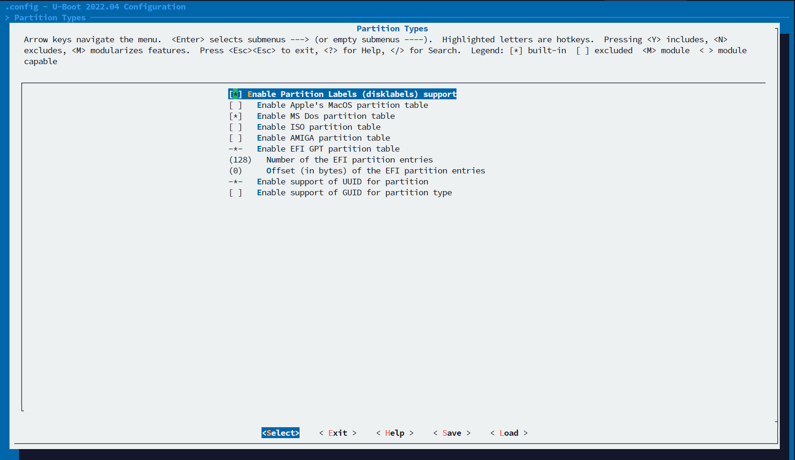The width and height of the screenshot is (795, 460).
Task: Click Enable AMIGA partition table label
Action: (323, 138)
